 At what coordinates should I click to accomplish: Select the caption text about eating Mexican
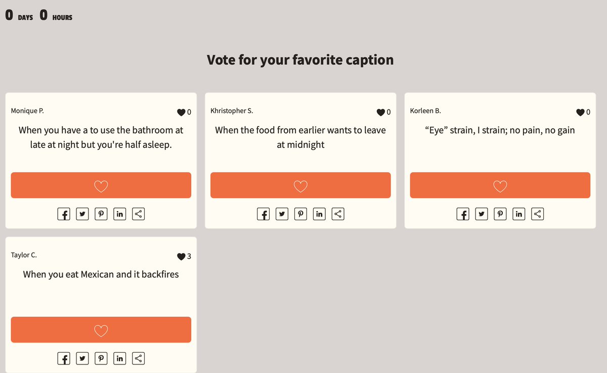point(101,274)
